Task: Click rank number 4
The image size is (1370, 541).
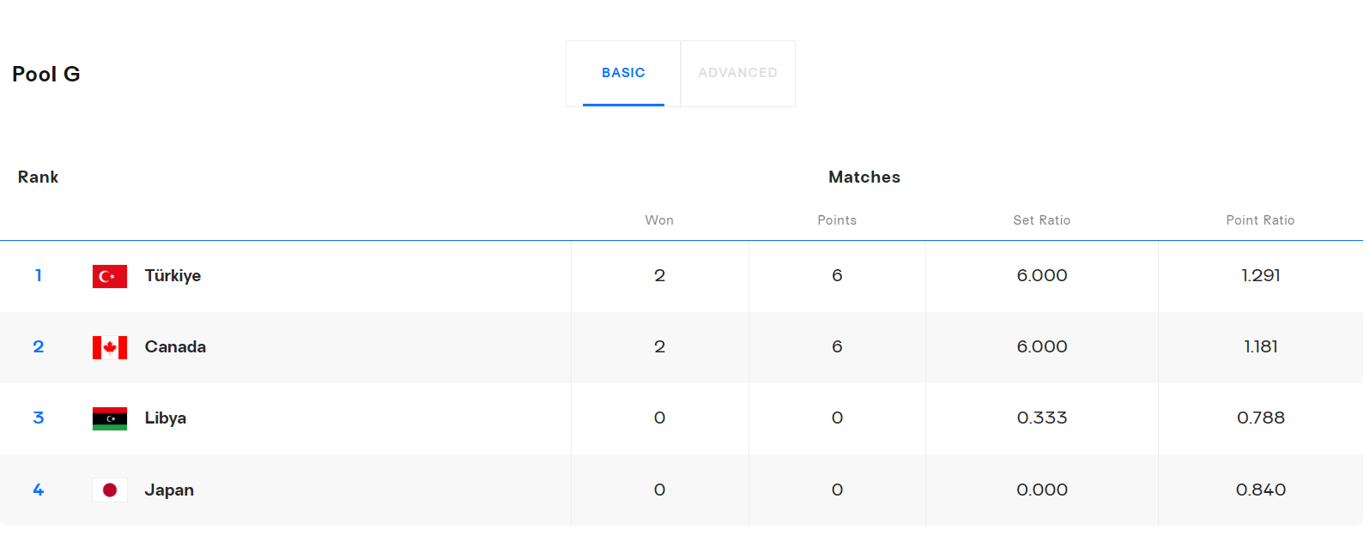Action: [x=39, y=490]
